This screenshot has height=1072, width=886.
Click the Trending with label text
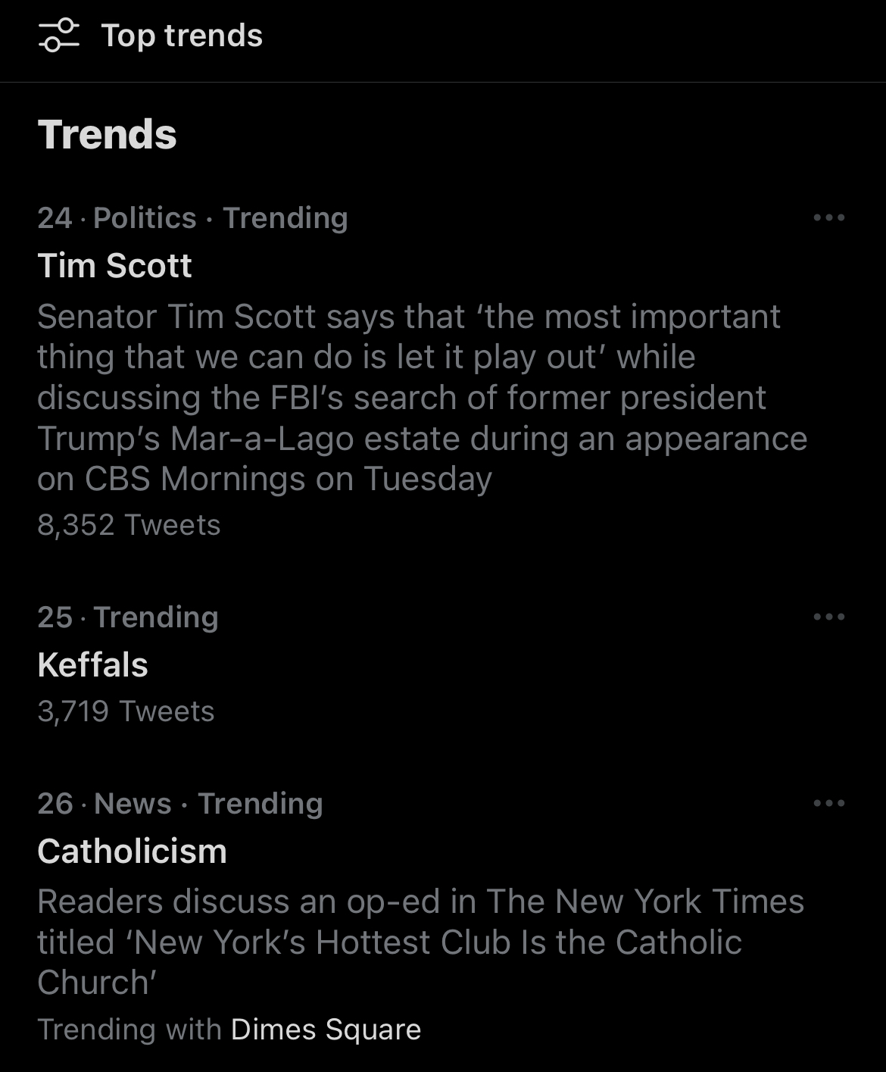(129, 1030)
